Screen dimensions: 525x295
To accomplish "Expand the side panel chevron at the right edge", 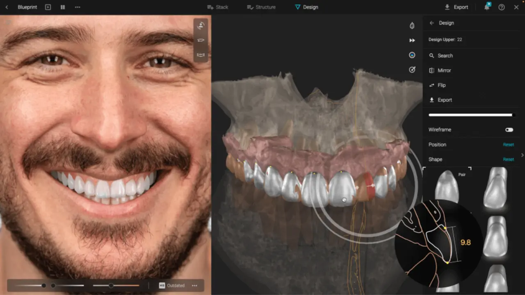I will click(x=522, y=155).
